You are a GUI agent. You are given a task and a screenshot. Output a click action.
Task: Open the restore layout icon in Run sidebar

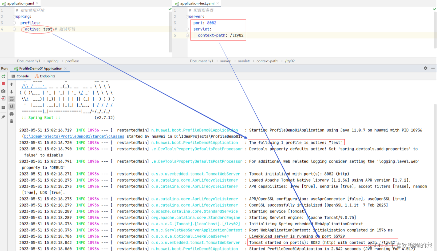(3, 108)
